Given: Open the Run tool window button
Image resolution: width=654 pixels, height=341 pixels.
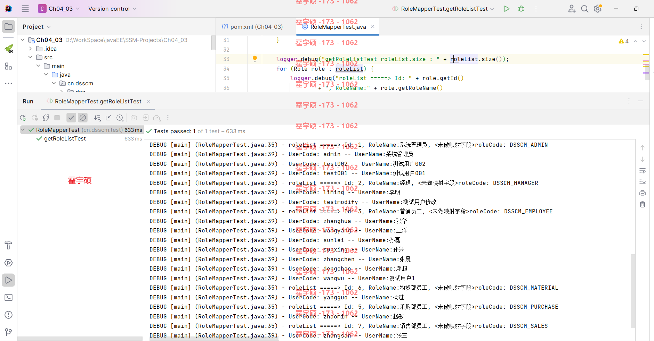Looking at the screenshot, I should pyautogui.click(x=8, y=280).
